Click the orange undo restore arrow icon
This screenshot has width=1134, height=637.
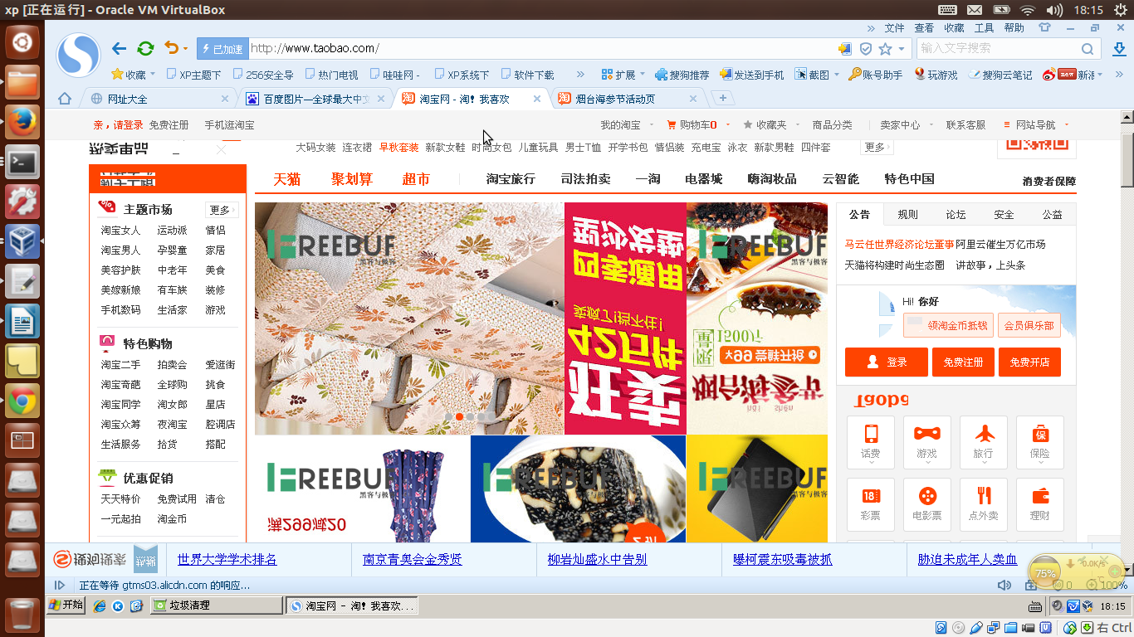click(x=171, y=48)
